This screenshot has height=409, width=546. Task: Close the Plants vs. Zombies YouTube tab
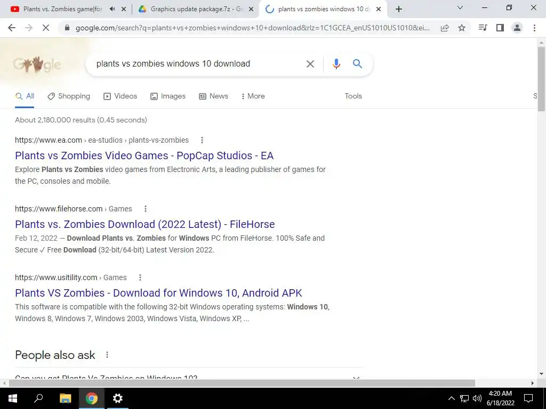click(x=124, y=10)
